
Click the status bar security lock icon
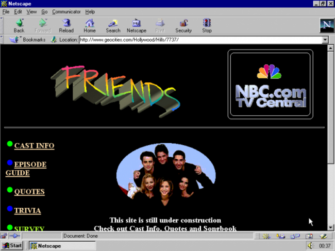4,236
